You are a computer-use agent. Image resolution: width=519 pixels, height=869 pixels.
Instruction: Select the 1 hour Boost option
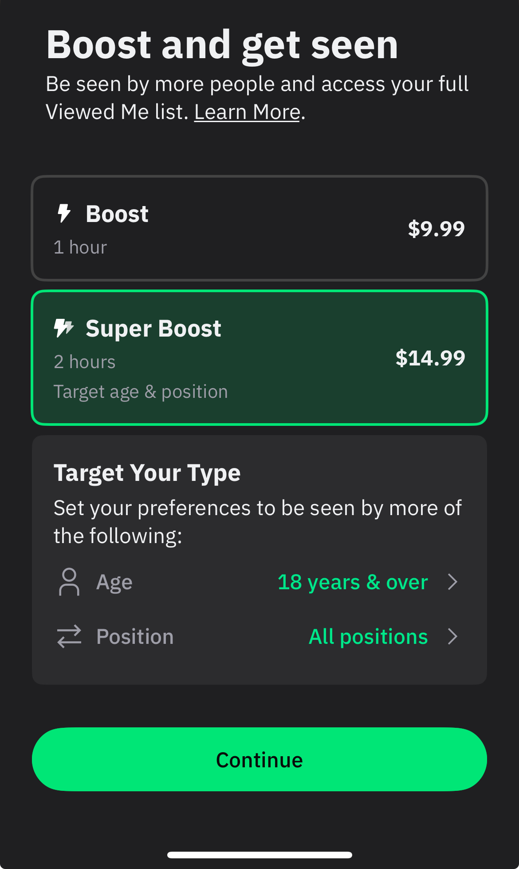click(x=259, y=228)
